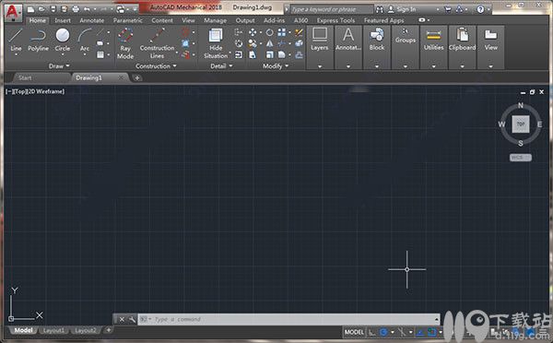This screenshot has width=553, height=343.
Task: Click the binoculars search icon
Action: (x=380, y=9)
